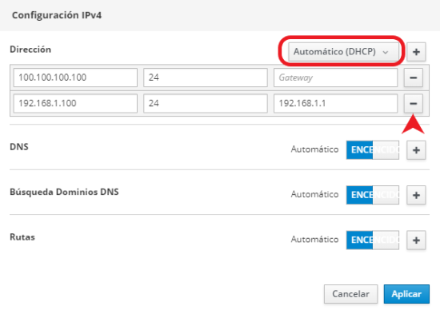Click the 192.168.1.1 gateway field
Viewport: 440px width, 314px height.
(336, 103)
